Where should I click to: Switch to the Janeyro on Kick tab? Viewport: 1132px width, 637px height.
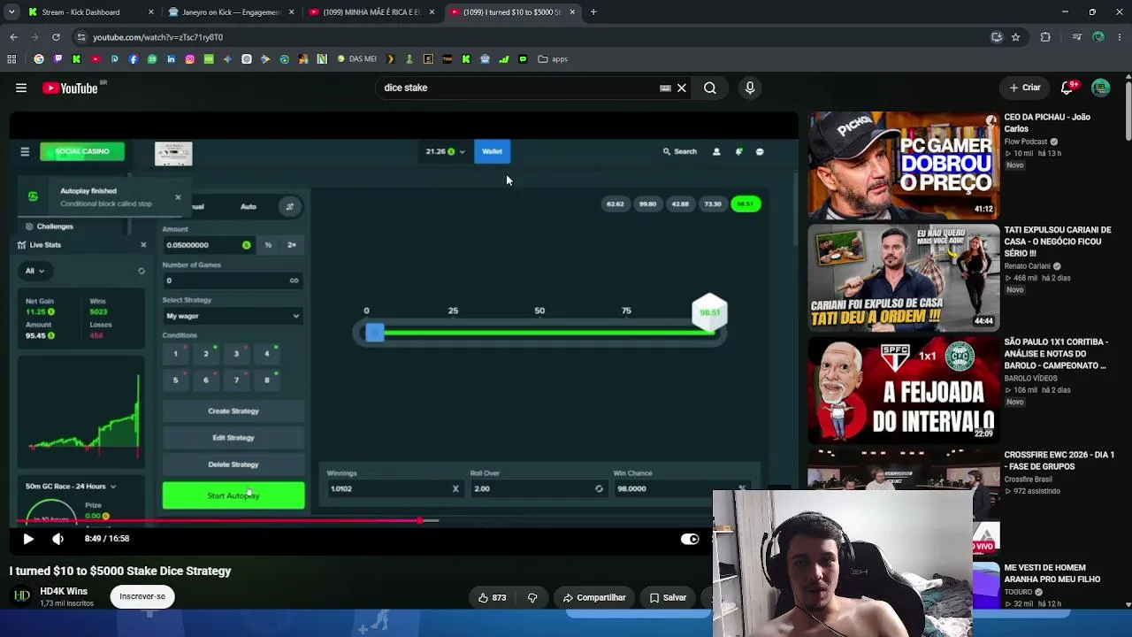pos(230,12)
